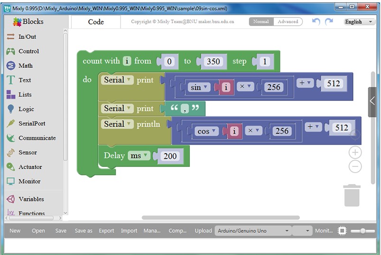
Task: Open the Functions category icon
Action: 10,212
